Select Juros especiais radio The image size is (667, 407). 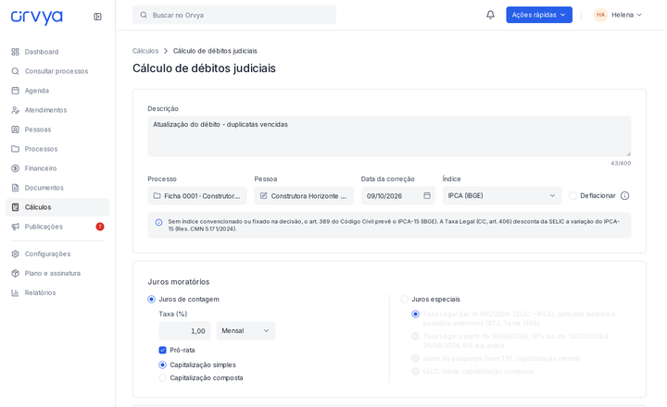tap(404, 300)
